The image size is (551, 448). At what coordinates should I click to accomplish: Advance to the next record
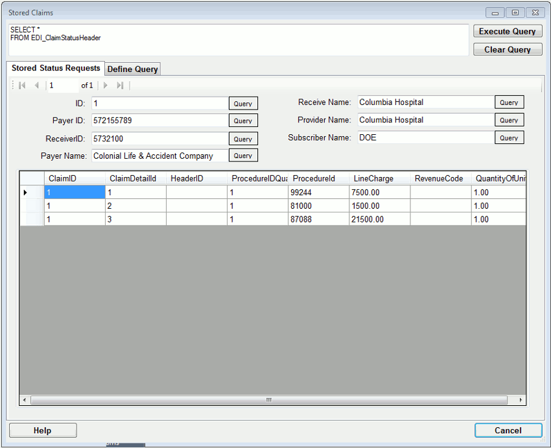pyautogui.click(x=106, y=85)
